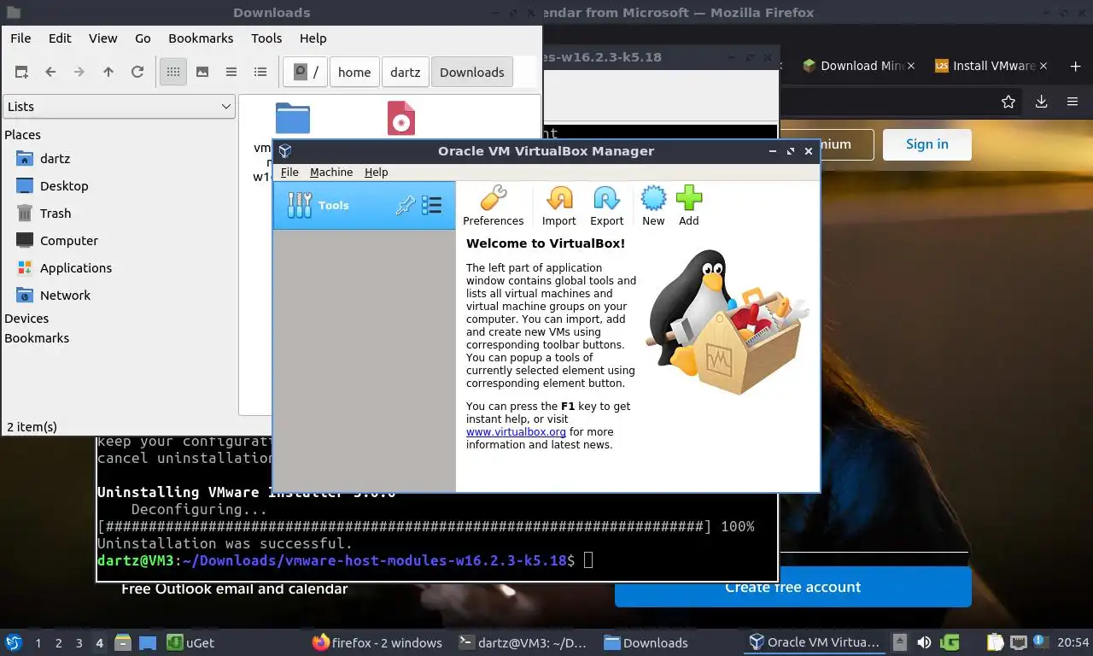Go forward in the Downloads file manager
This screenshot has width=1093, height=656.
tap(79, 73)
